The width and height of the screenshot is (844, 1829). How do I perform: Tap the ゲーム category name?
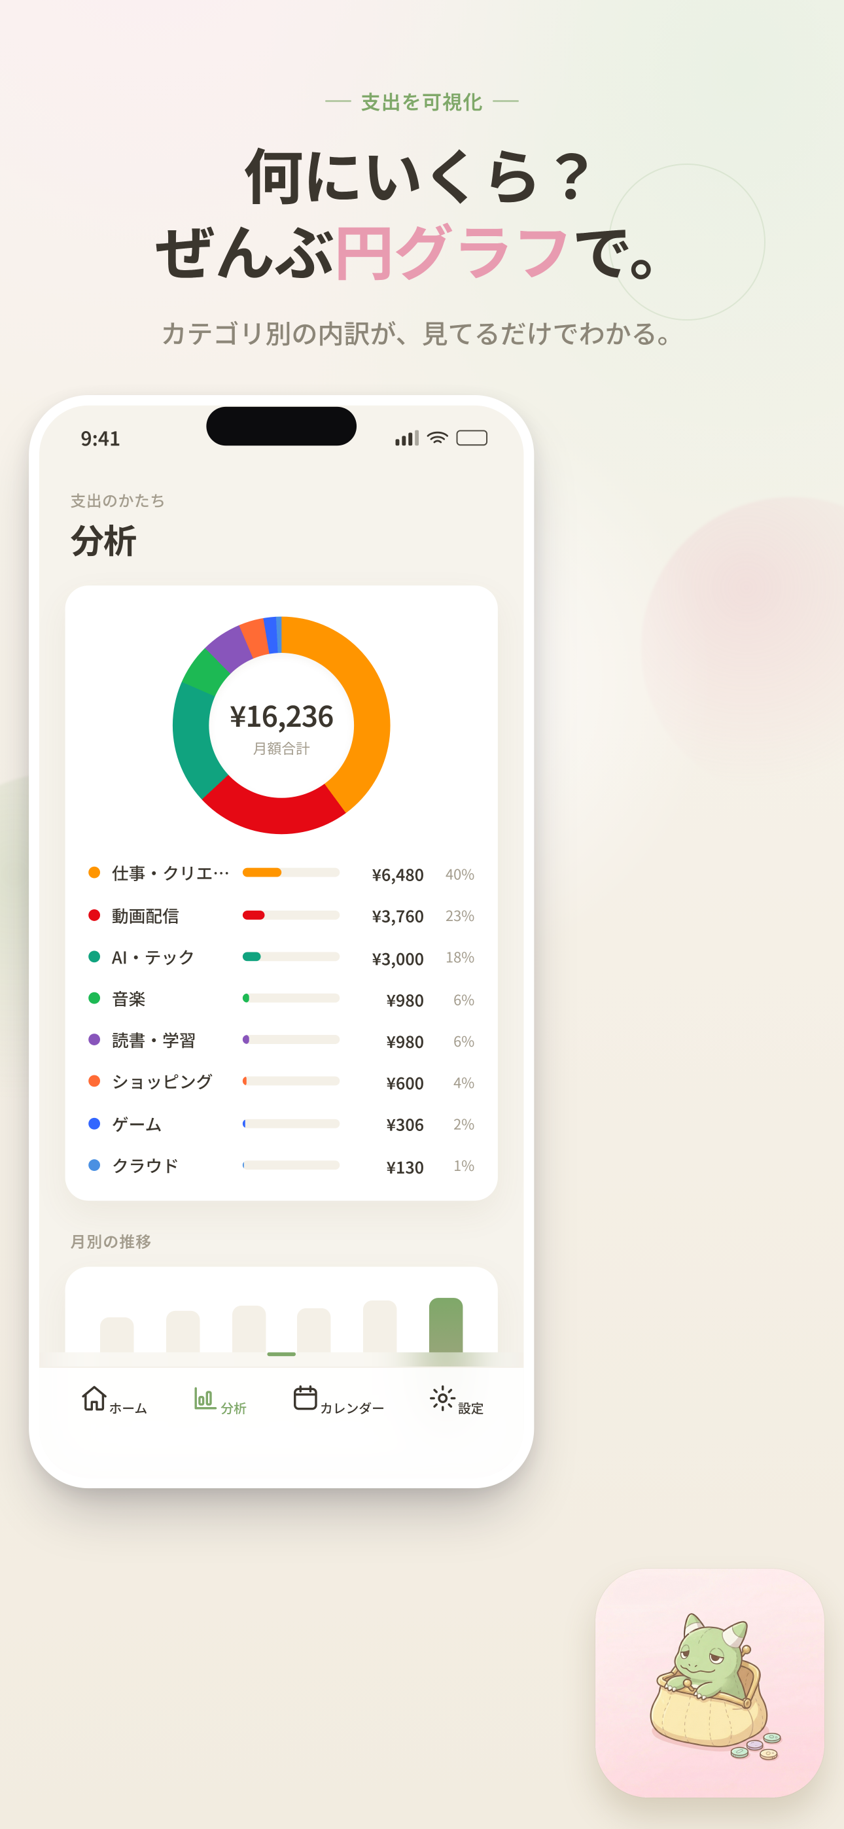click(x=136, y=1124)
